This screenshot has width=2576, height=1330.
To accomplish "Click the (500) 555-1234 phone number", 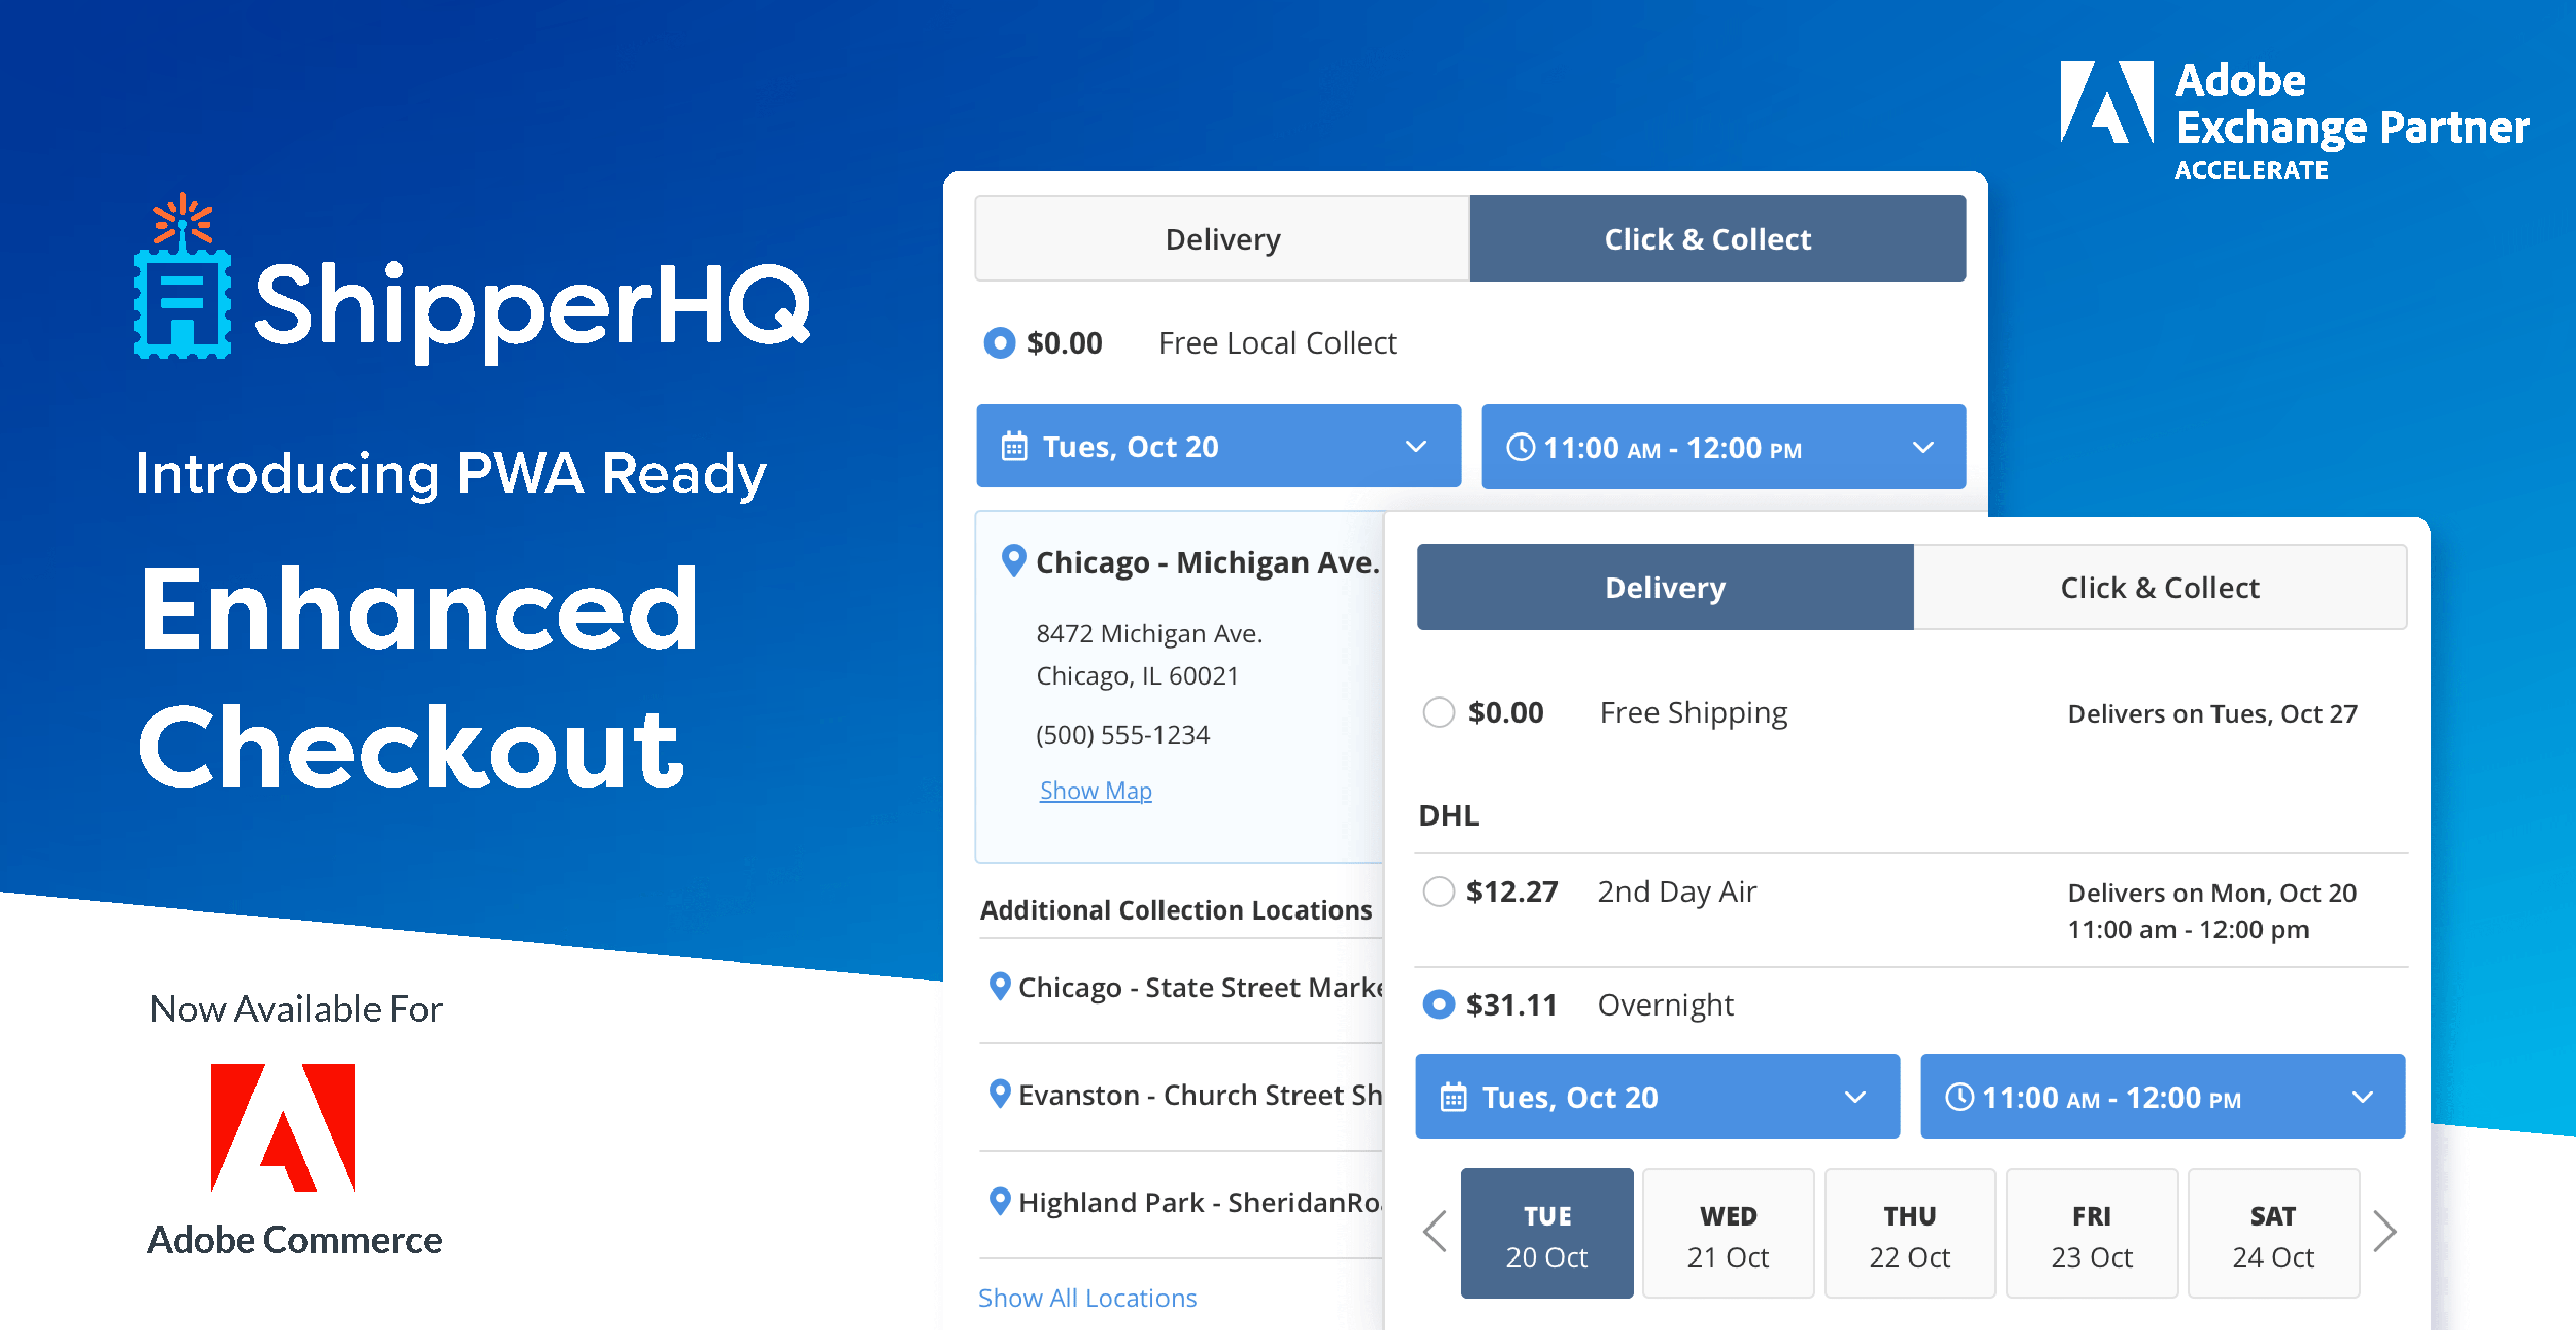I will [x=1122, y=736].
